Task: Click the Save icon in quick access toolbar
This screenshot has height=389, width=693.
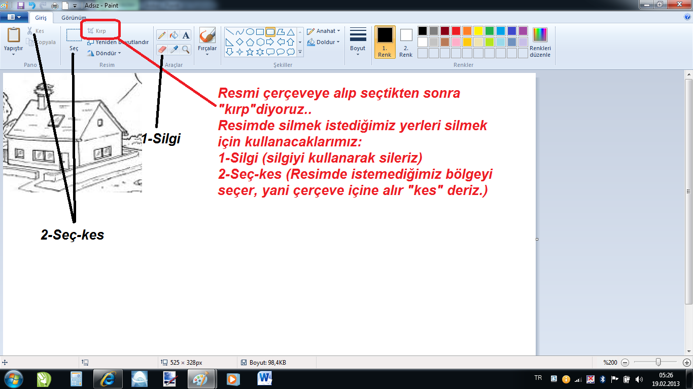Action: click(x=21, y=6)
